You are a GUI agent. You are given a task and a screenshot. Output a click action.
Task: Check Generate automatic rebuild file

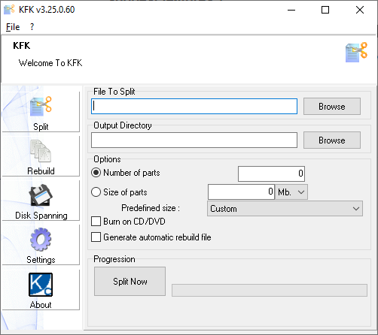tap(96, 237)
